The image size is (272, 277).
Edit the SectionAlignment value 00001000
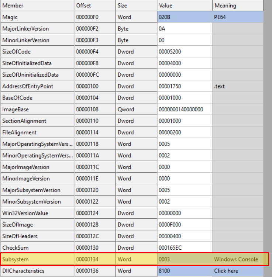pos(185,121)
